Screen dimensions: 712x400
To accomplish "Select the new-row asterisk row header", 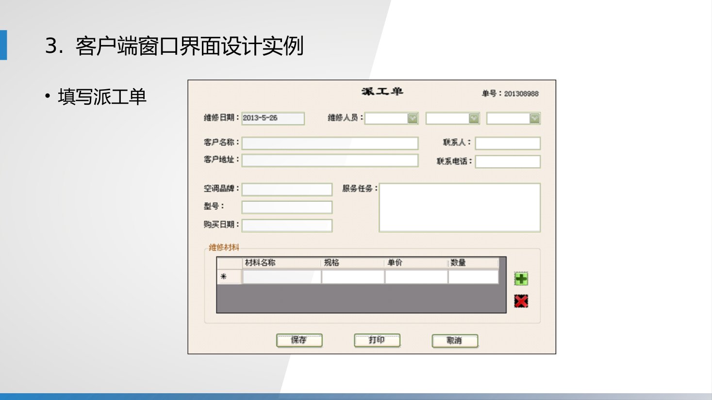I will [x=229, y=277].
